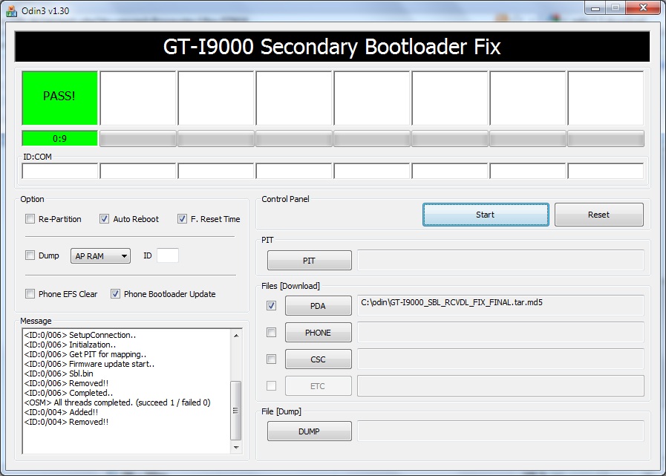
Task: Click the PDA file path field
Action: [500, 305]
